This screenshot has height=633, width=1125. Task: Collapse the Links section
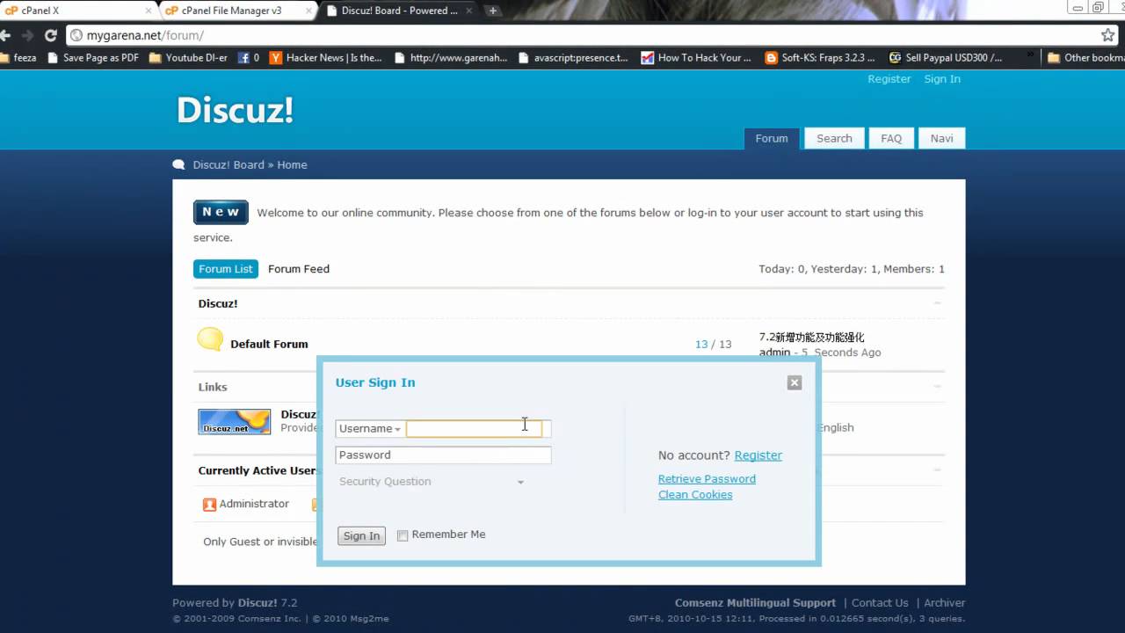(x=937, y=387)
